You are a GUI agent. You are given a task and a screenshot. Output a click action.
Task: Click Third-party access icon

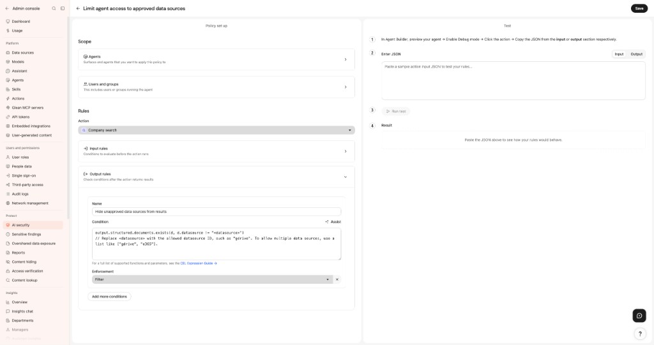pos(8,184)
